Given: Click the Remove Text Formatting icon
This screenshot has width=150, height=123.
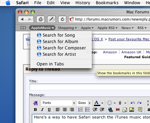Looking at the screenshot, I should point(35,103).
